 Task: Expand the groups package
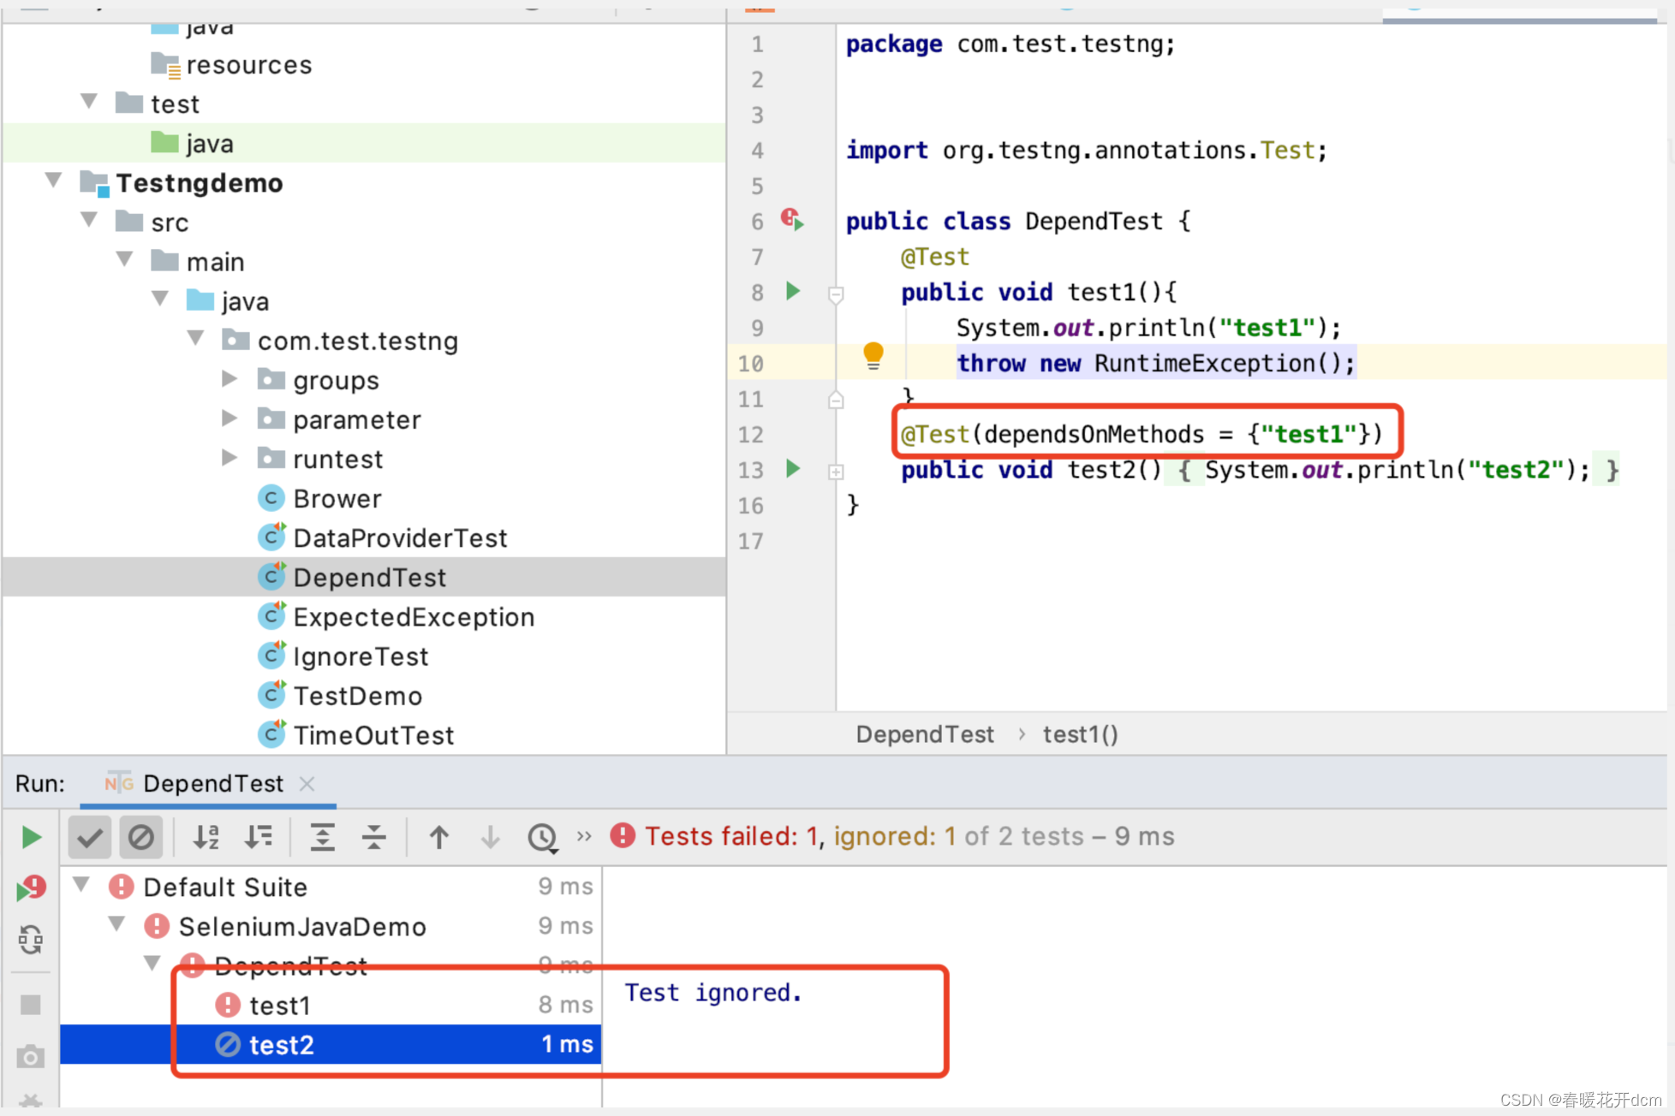[x=229, y=378]
